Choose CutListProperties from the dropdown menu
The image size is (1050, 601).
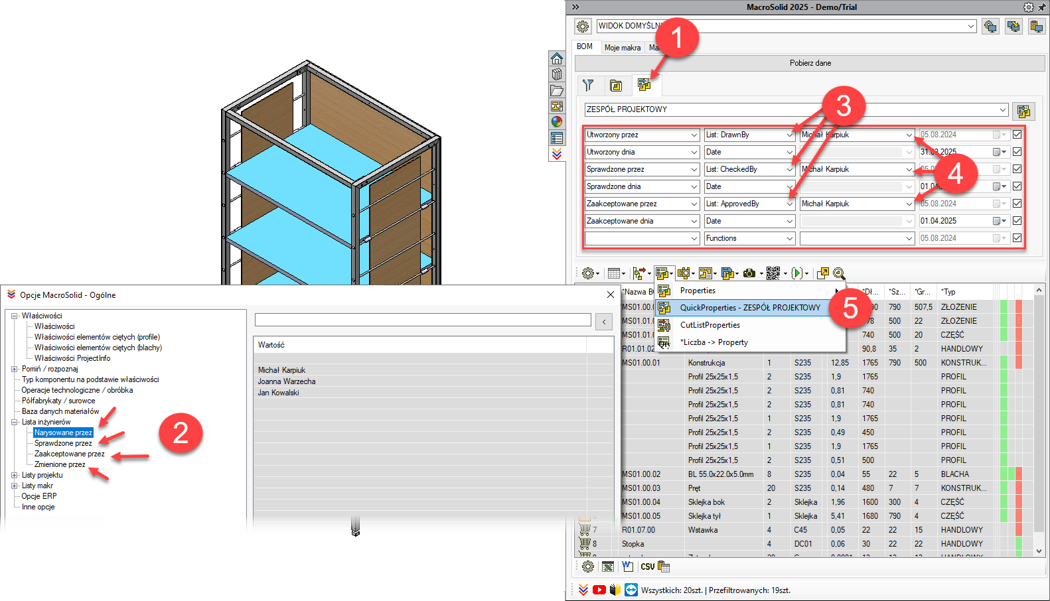pos(710,325)
